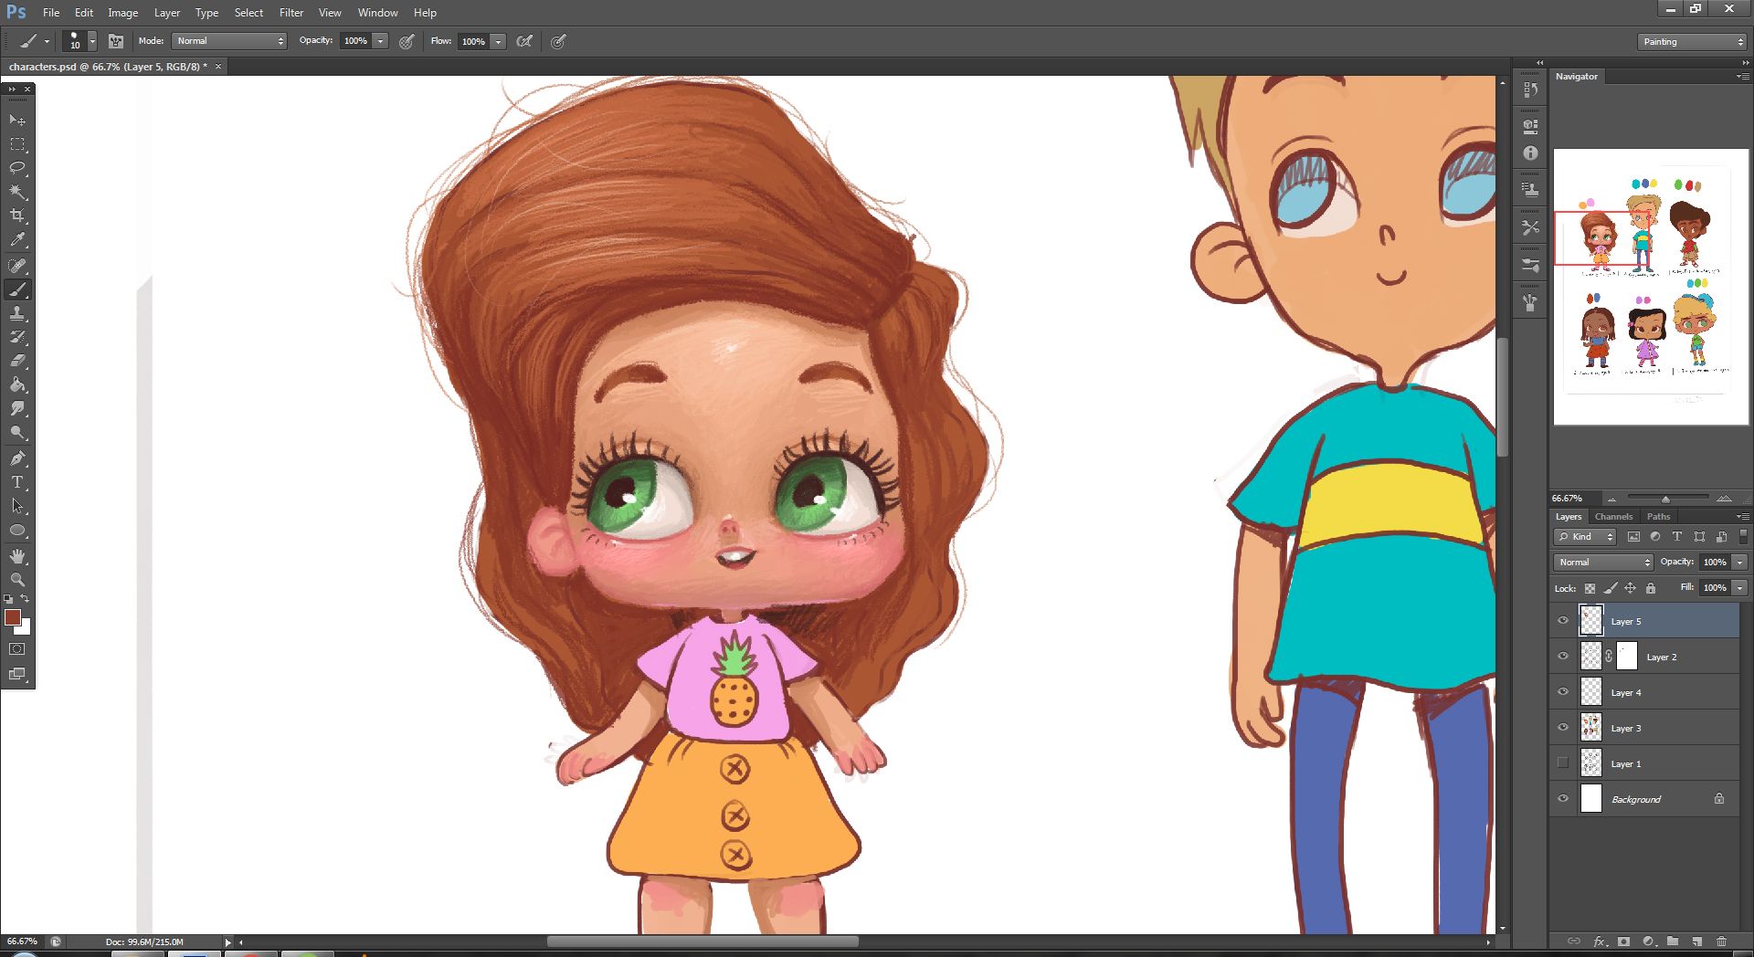Open the Filter menu
This screenshot has width=1754, height=957.
[291, 13]
